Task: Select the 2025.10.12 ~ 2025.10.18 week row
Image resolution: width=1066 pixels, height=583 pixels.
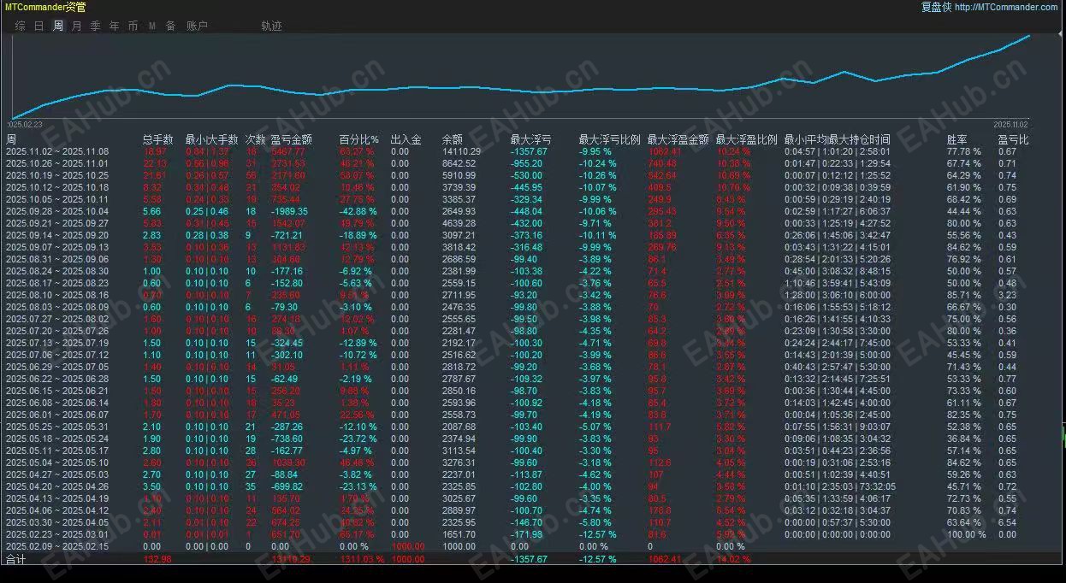Action: coord(533,187)
